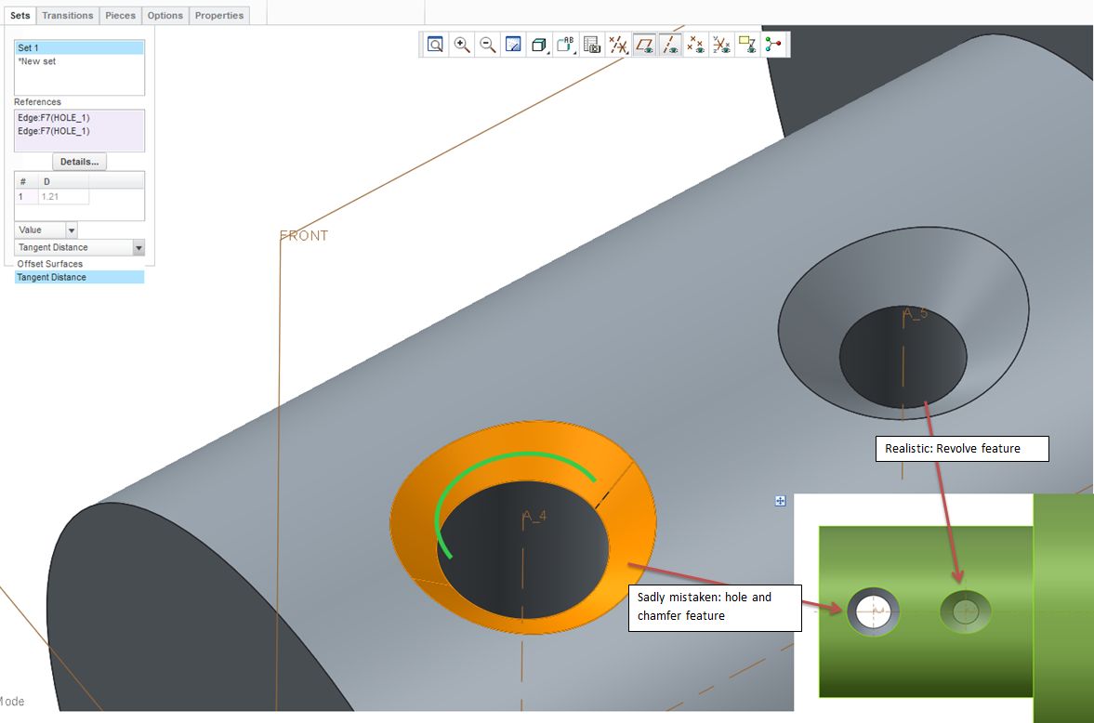Click the D value 1.21 field
Viewport: 1094px width, 723px height.
(x=63, y=197)
